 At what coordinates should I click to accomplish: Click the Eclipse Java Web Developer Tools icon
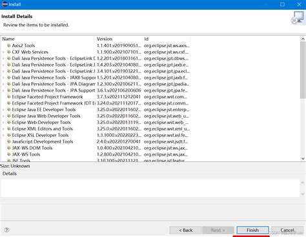click(x=9, y=116)
